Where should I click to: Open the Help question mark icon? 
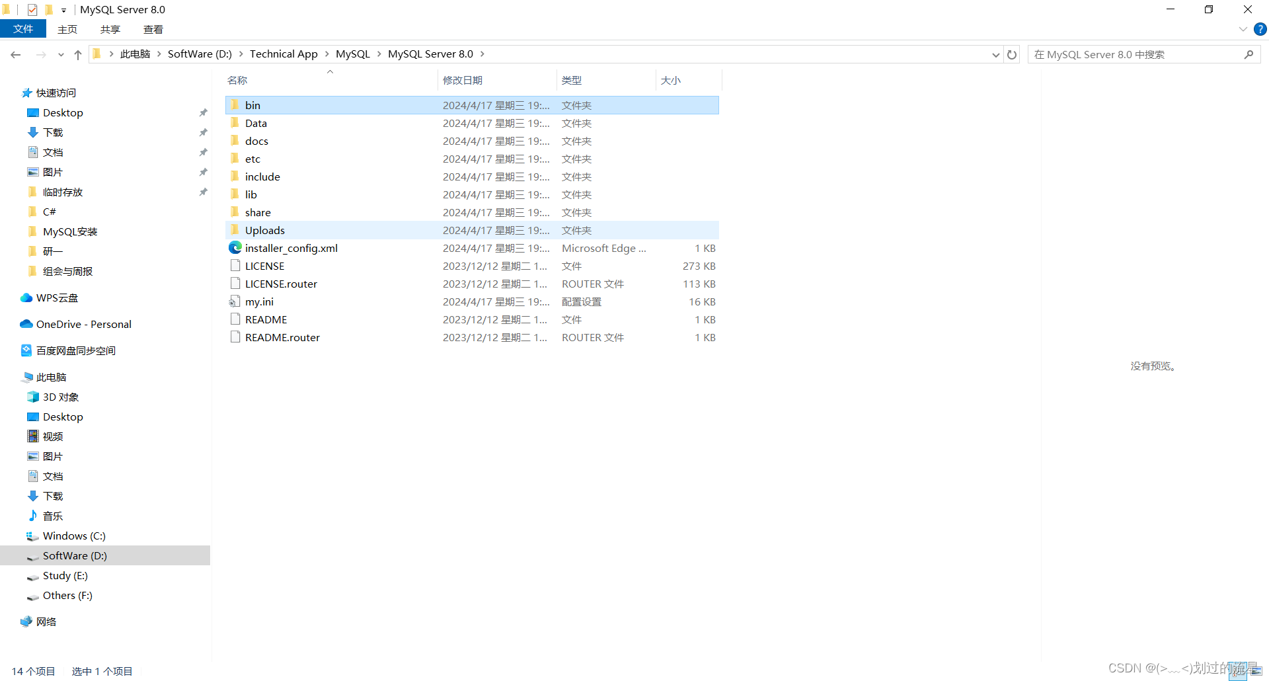pyautogui.click(x=1260, y=29)
